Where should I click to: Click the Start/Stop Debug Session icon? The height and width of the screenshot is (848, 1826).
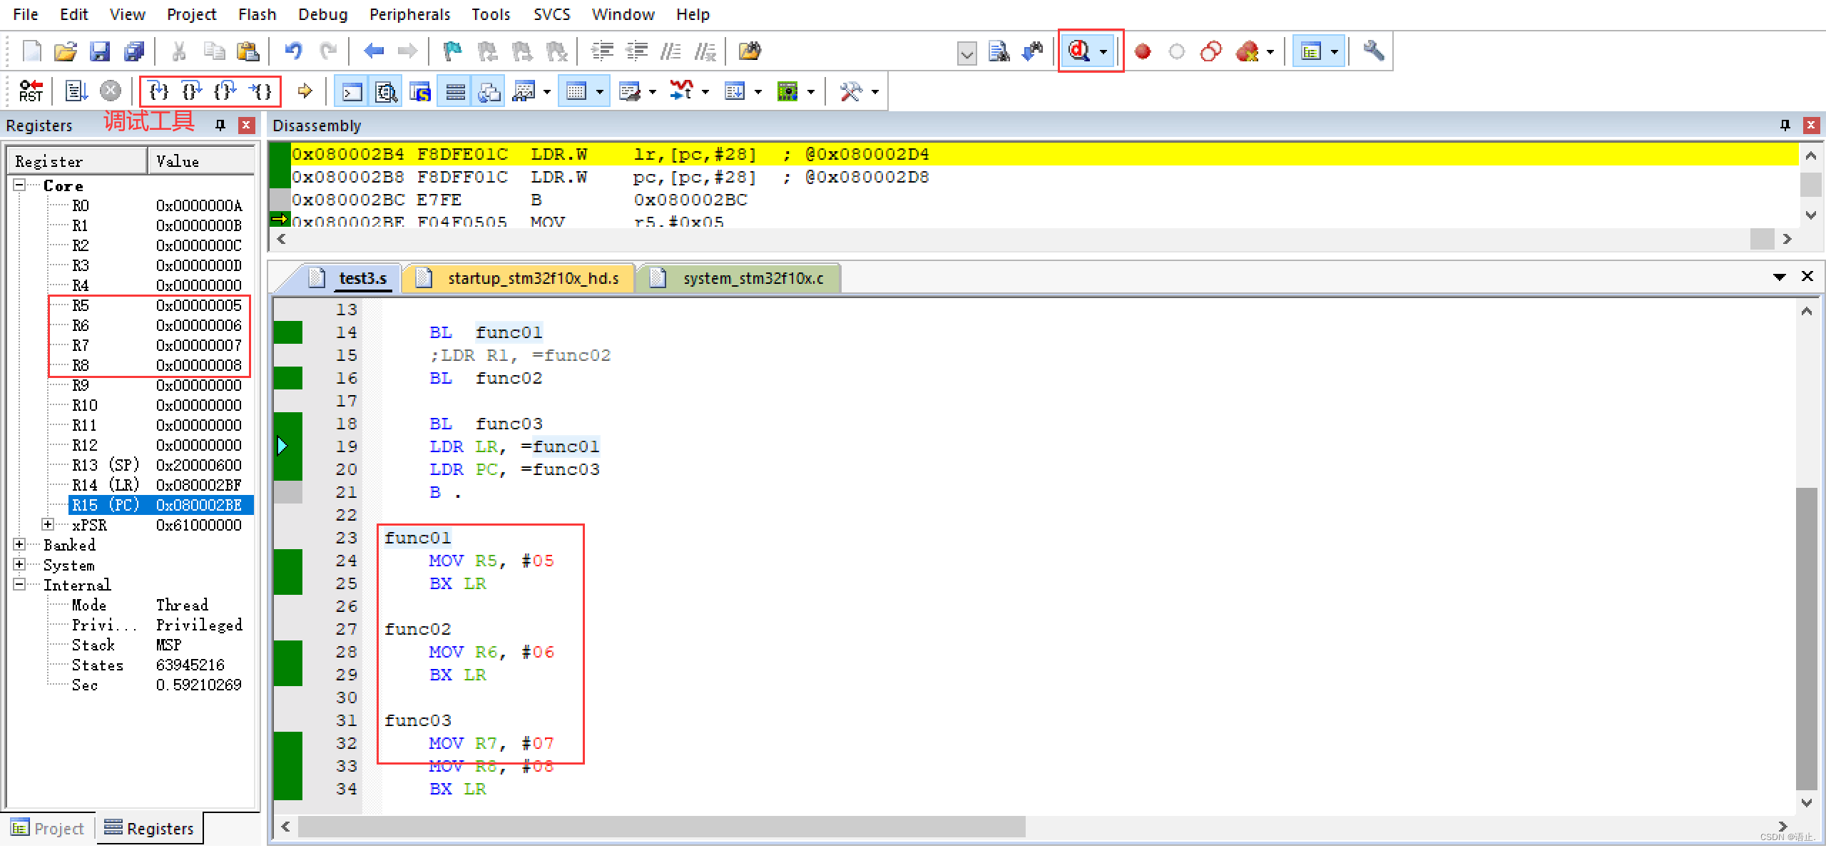click(1078, 51)
